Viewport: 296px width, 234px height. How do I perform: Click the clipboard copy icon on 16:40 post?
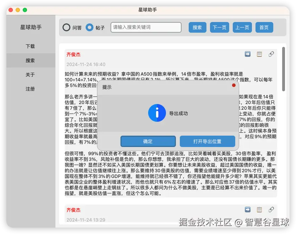(x=259, y=54)
